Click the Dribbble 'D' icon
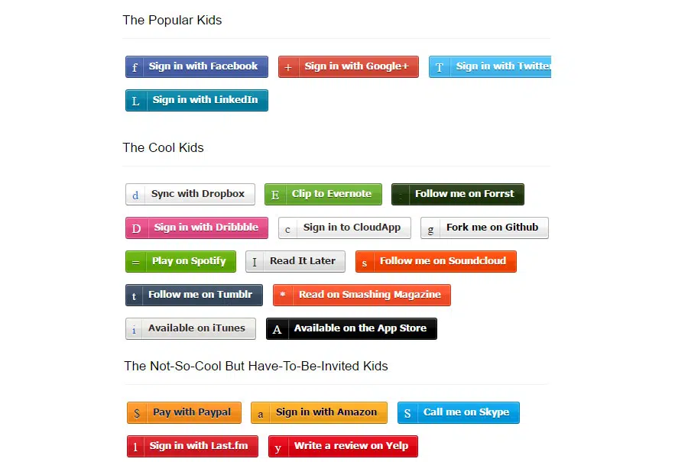 (x=136, y=228)
